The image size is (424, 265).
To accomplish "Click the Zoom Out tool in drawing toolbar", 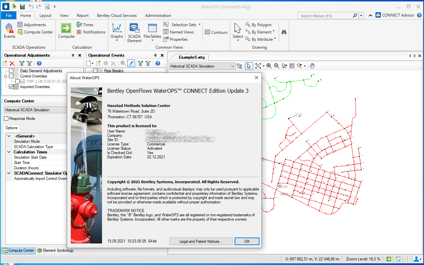I will coord(276,66).
